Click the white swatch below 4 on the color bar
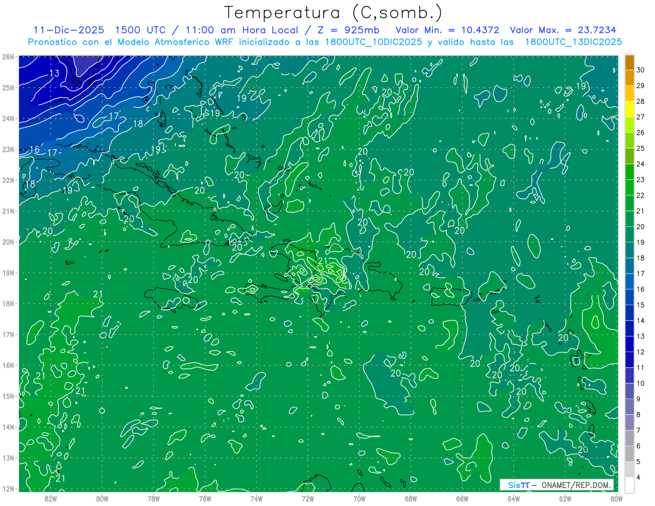Image resolution: width=655 pixels, height=506 pixels. tap(629, 485)
